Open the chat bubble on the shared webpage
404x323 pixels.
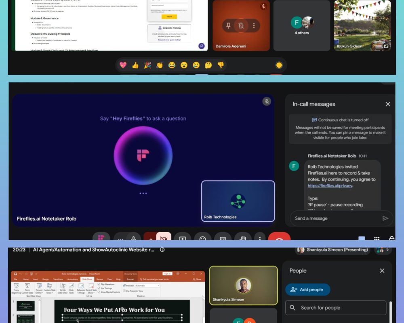coord(202,46)
